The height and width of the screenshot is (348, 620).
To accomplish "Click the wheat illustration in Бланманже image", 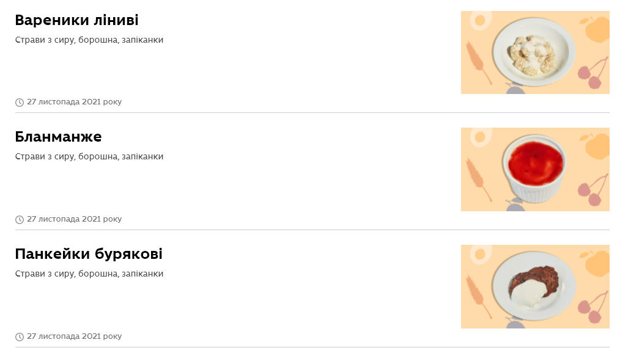I will click(479, 179).
